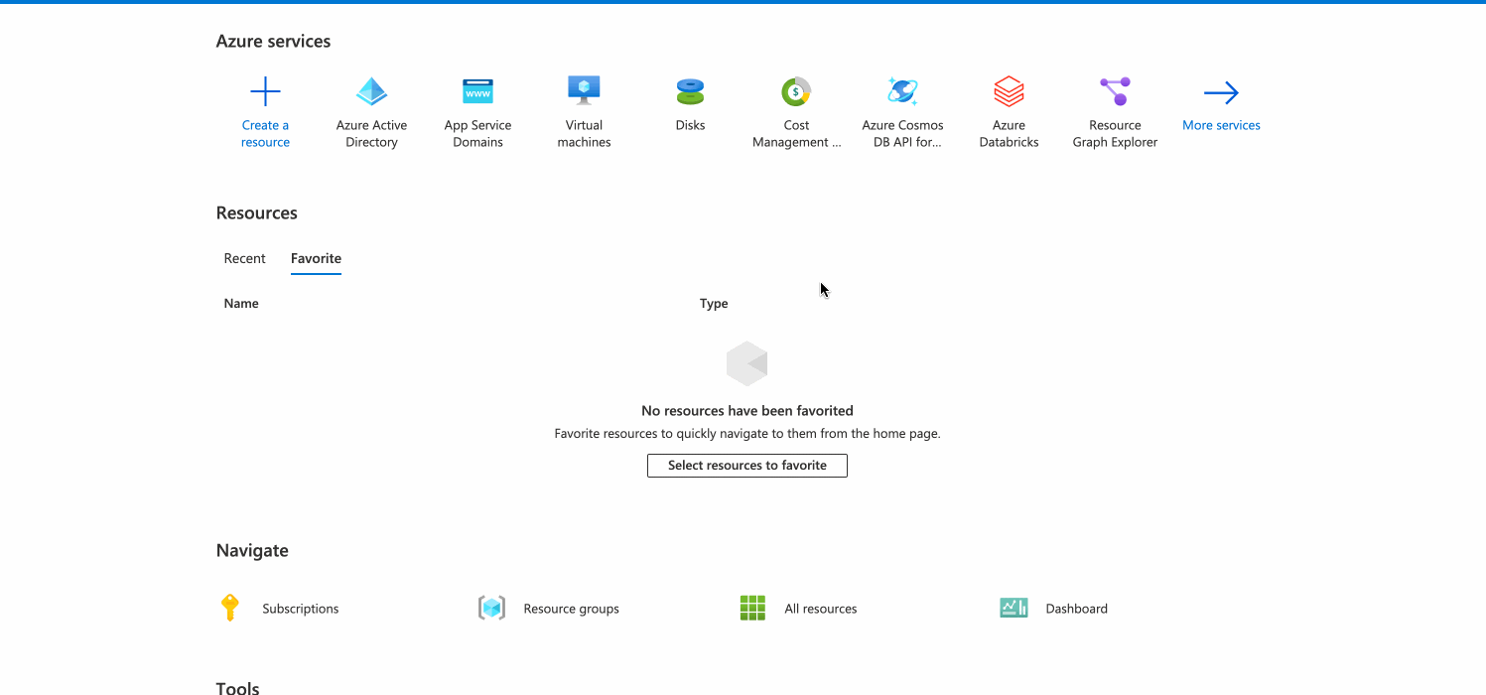Open the Virtual machines service
Image resolution: width=1486 pixels, height=695 pixels.
[x=584, y=109]
